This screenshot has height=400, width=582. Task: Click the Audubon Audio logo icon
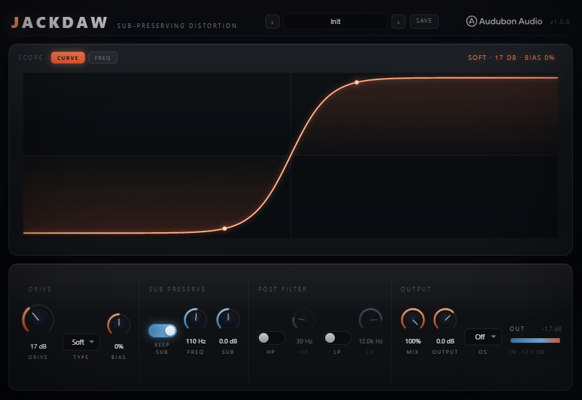[471, 21]
